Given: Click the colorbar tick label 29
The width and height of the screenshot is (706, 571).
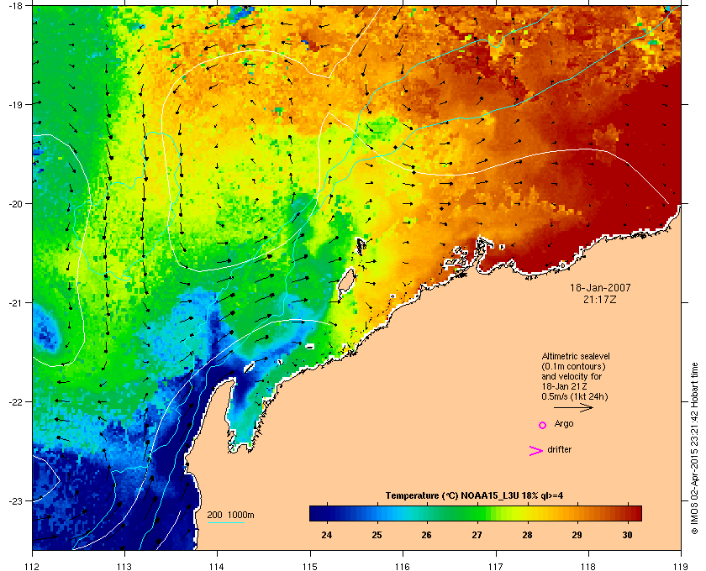Looking at the screenshot, I should point(577,535).
